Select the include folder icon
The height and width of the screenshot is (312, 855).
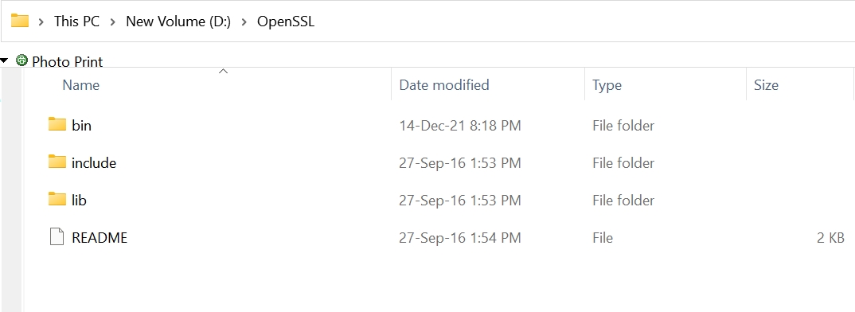57,162
